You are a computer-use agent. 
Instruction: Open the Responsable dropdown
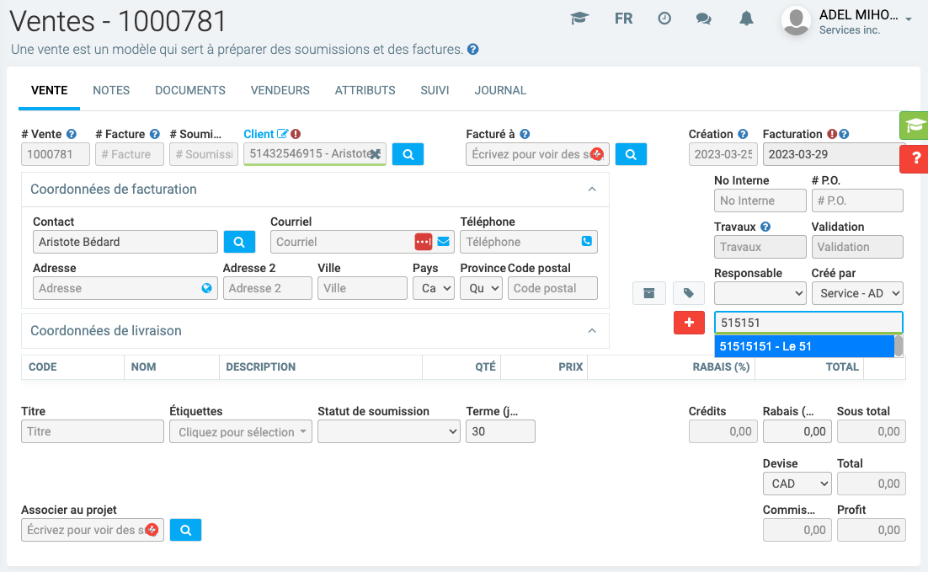pos(760,293)
